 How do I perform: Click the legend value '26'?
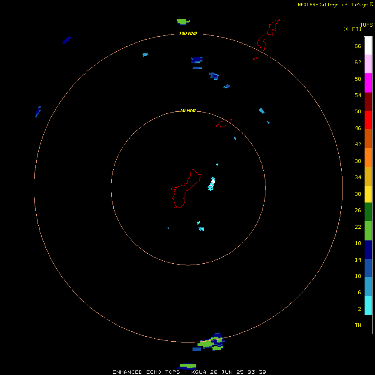358,210
